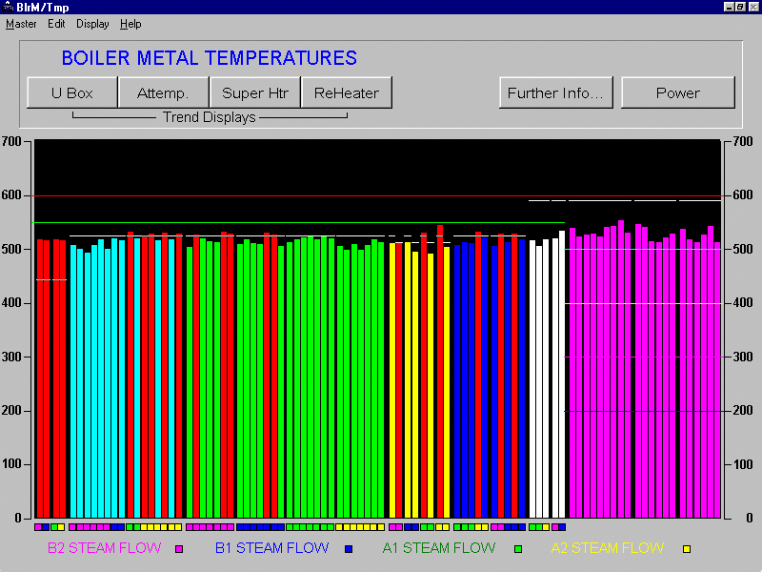
Task: Show the U Box trend display
Action: (72, 92)
